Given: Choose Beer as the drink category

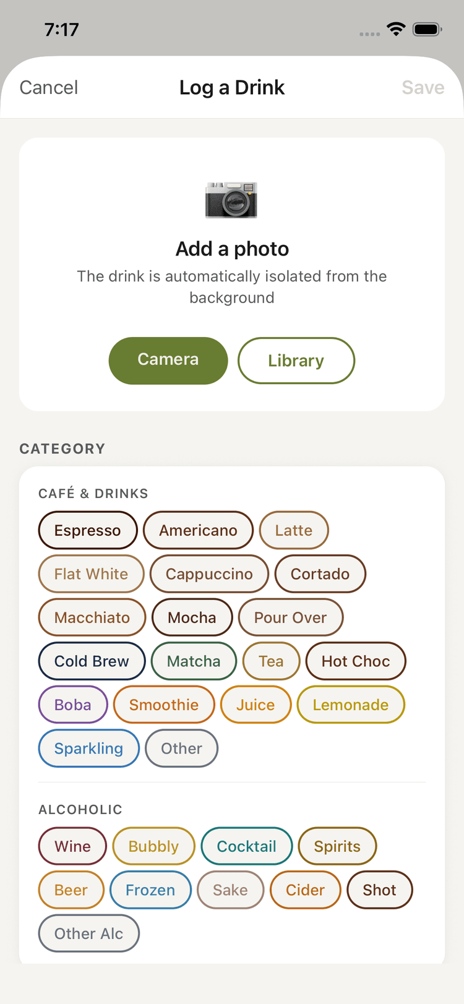Looking at the screenshot, I should (71, 890).
